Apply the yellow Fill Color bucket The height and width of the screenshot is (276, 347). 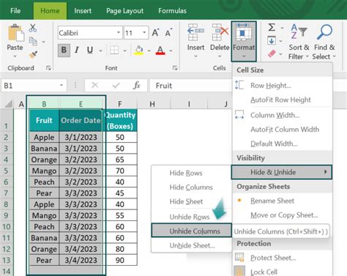(x=139, y=50)
